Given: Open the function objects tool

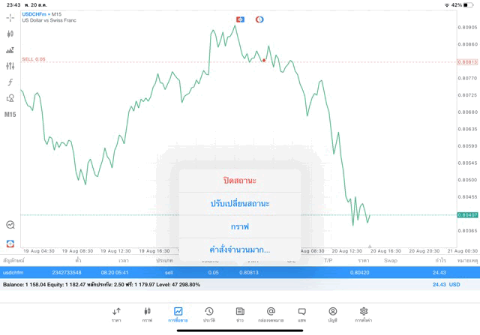Looking at the screenshot, I should [10, 82].
